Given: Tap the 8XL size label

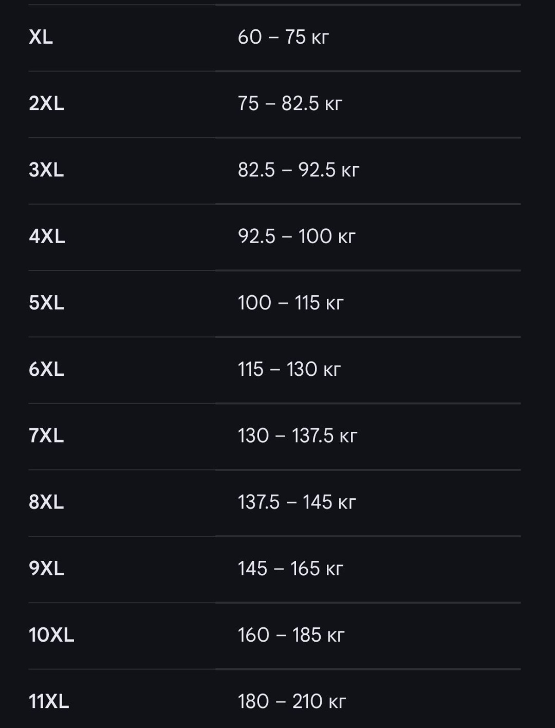Looking at the screenshot, I should click(x=46, y=502).
